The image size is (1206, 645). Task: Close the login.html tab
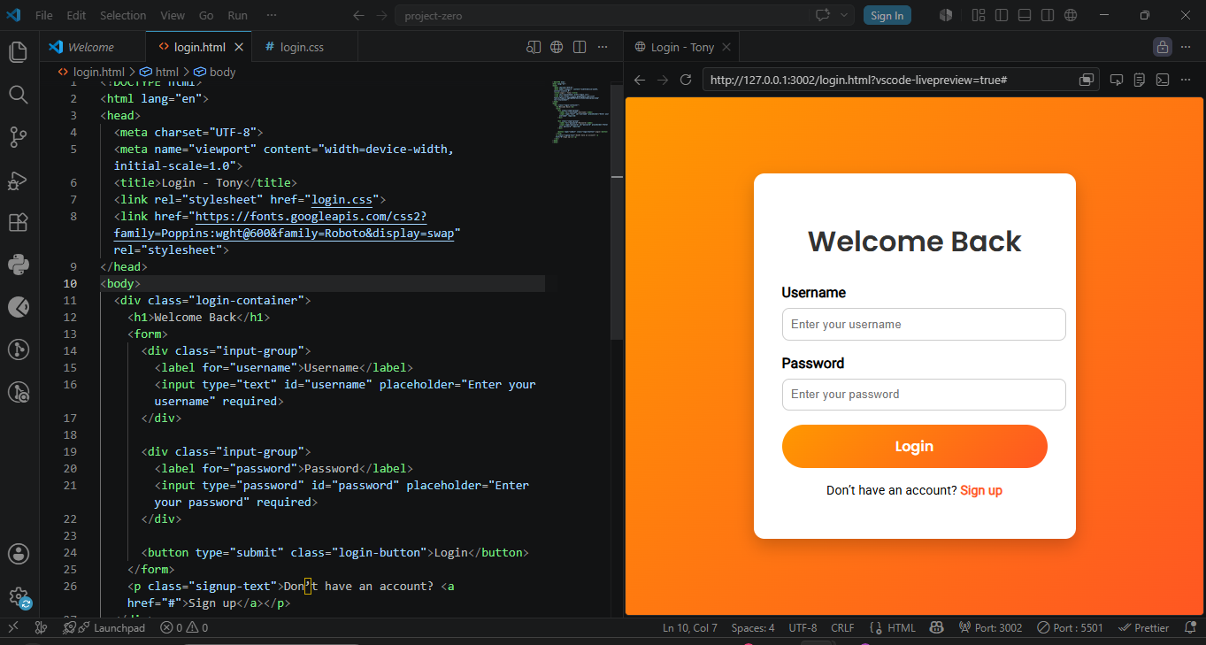(239, 47)
